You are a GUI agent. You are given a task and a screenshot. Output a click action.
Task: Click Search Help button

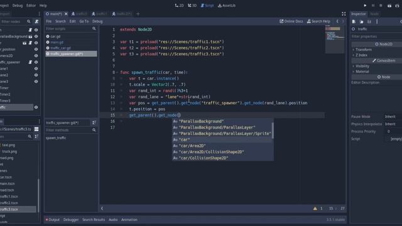318,21
